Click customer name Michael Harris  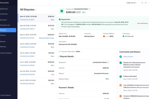(89, 36)
